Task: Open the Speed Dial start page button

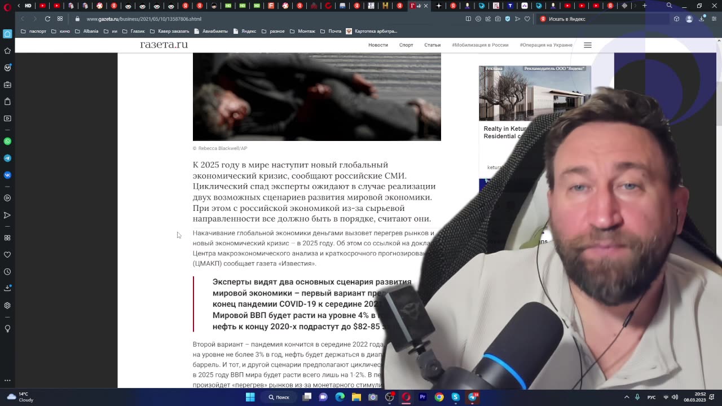Action: pos(60,19)
